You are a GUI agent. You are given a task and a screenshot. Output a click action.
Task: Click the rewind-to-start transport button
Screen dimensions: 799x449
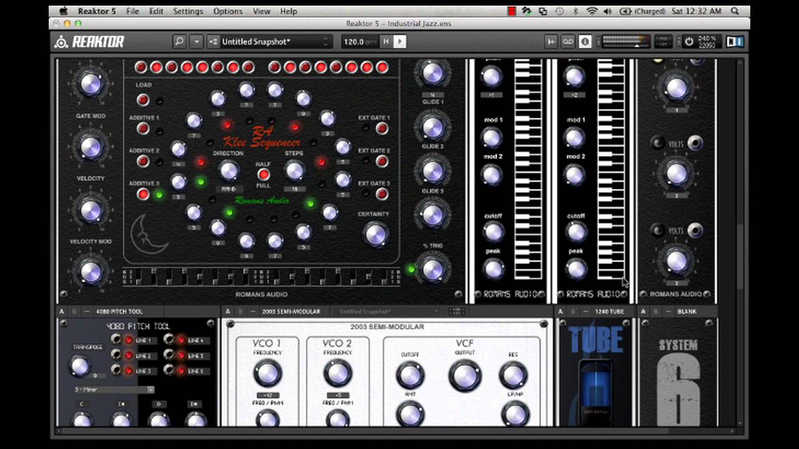tap(386, 41)
